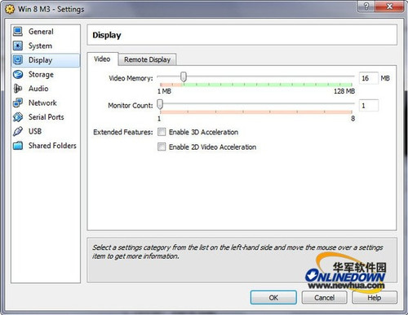Screen dimensions: 408x315
Task: Click the Cancel button
Action: (x=324, y=298)
